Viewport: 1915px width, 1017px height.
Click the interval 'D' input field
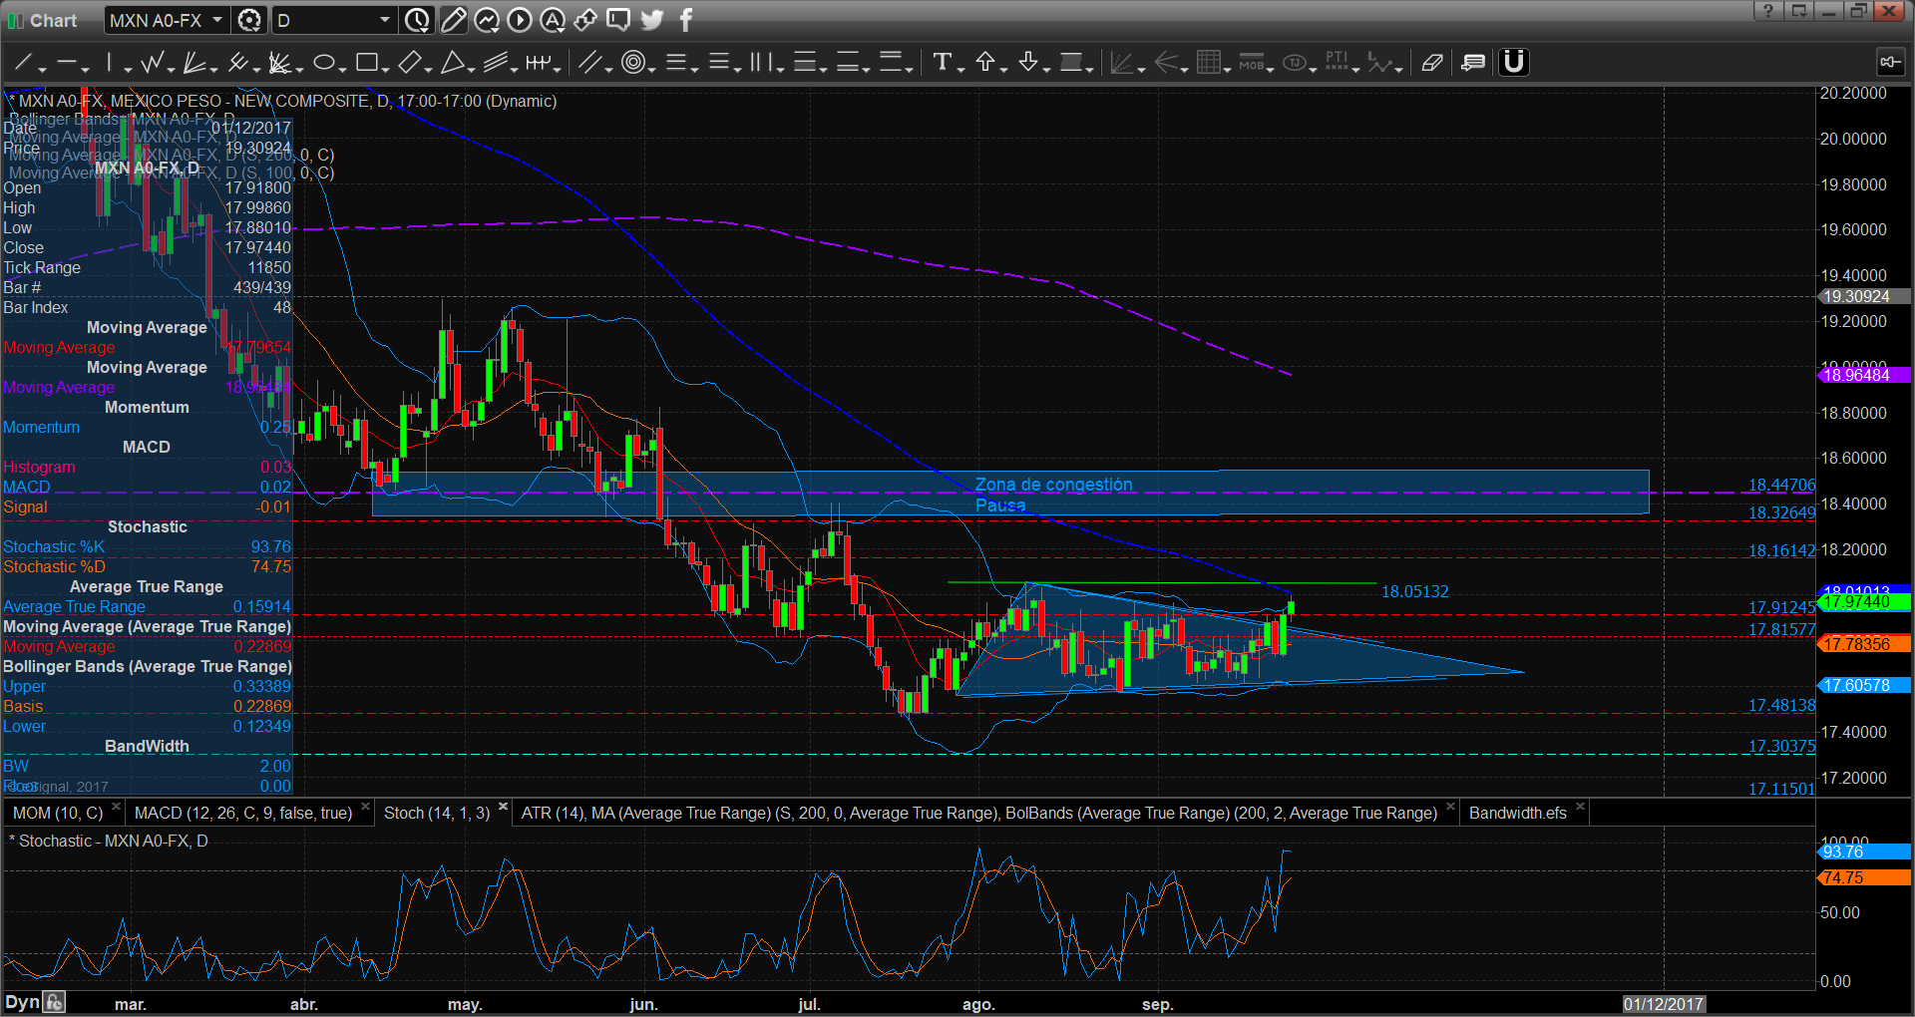(323, 20)
